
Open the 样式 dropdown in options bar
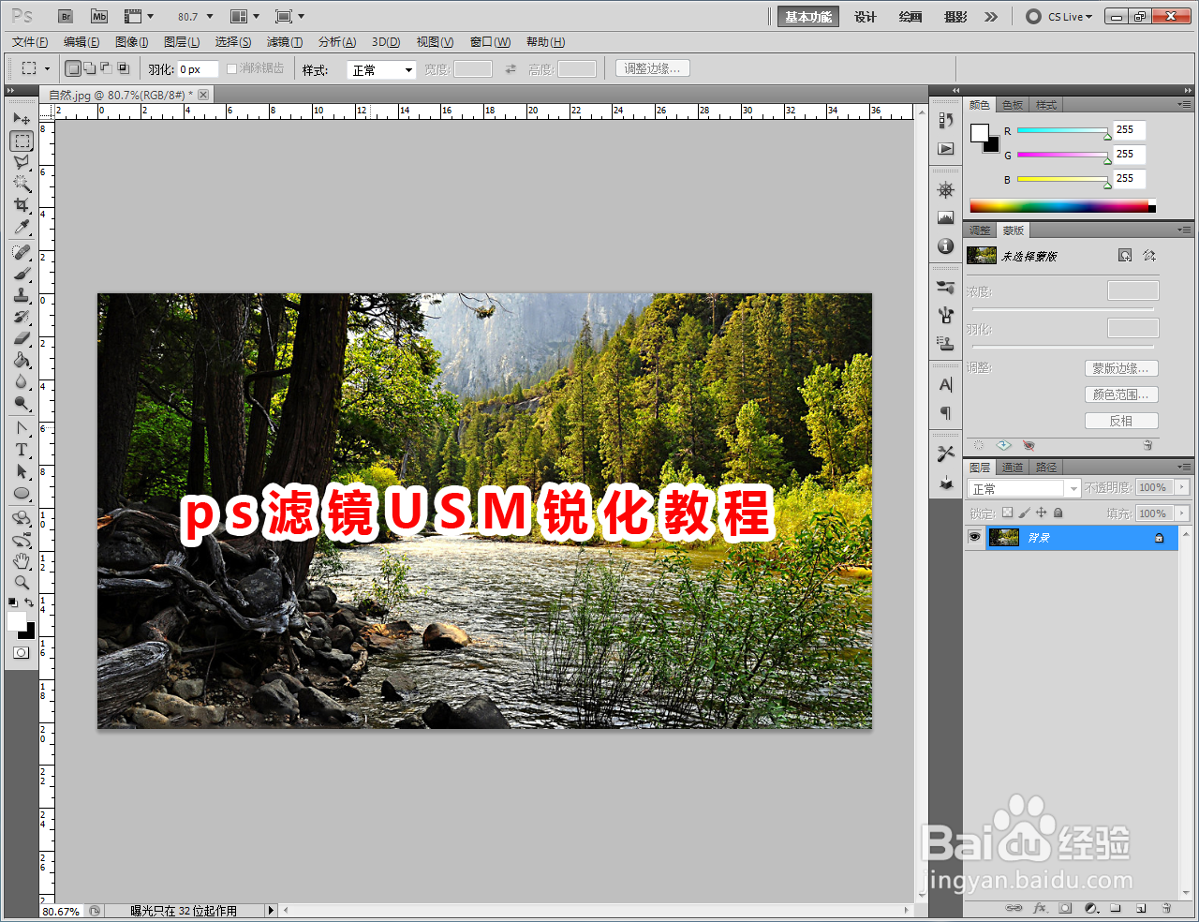click(x=381, y=68)
